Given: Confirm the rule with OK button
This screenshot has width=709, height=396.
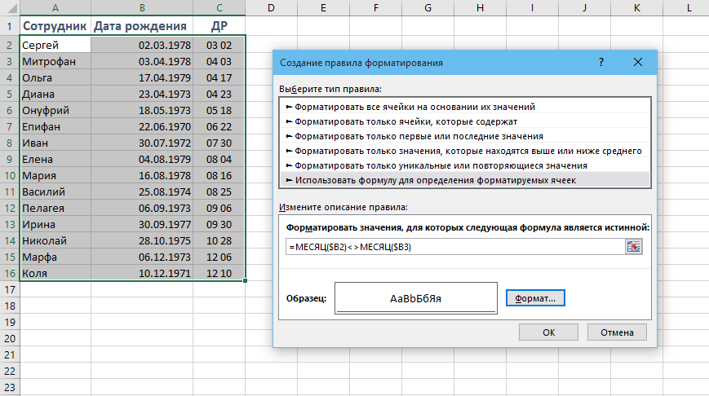Looking at the screenshot, I should (x=548, y=332).
